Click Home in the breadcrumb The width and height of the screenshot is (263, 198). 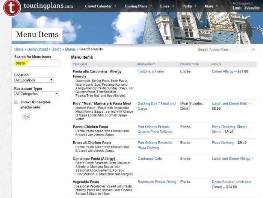click(x=19, y=49)
